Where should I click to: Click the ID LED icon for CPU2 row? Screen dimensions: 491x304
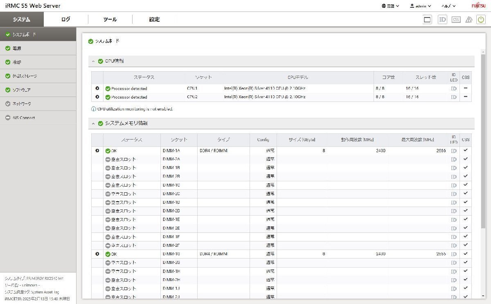pos(454,97)
